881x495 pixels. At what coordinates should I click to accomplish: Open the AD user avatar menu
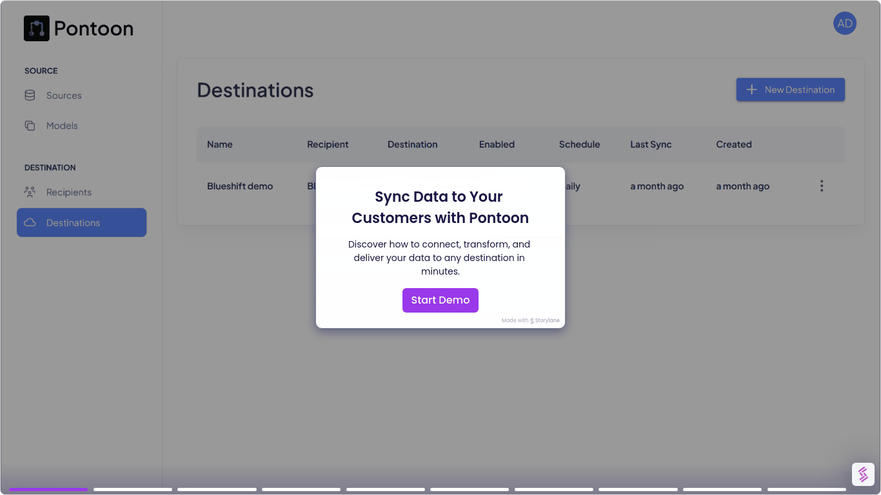[845, 24]
